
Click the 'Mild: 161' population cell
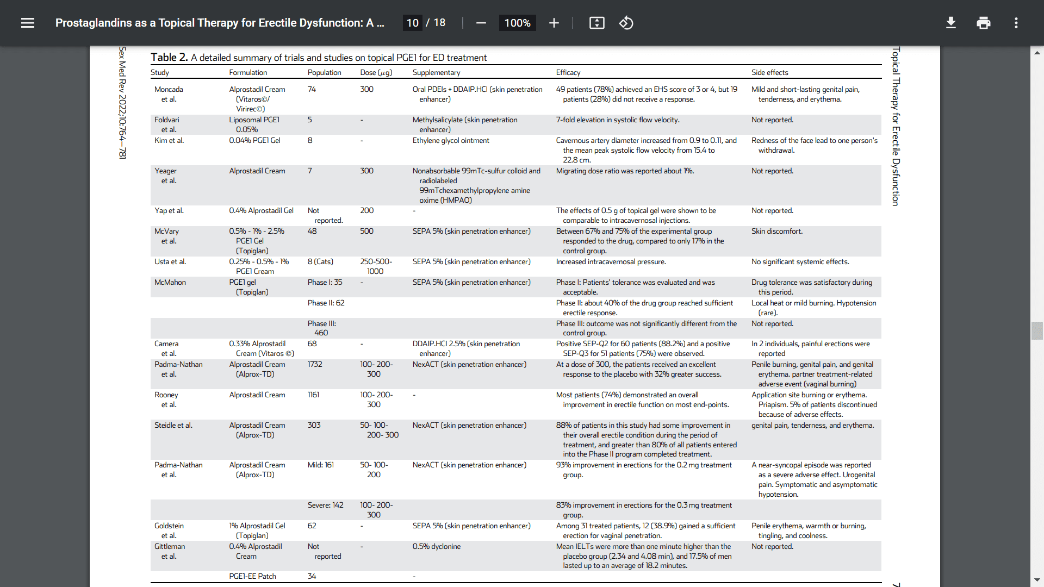[x=321, y=465]
